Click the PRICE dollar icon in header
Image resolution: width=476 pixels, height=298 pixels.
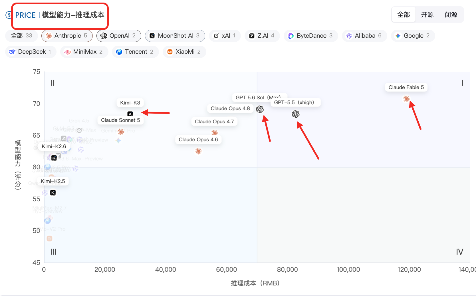[9, 15]
